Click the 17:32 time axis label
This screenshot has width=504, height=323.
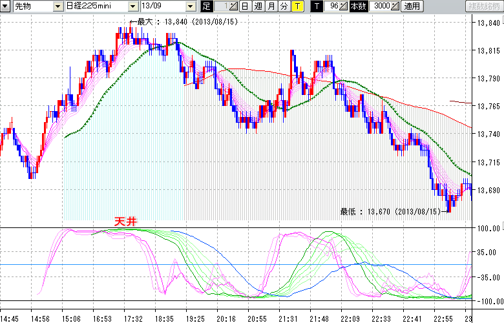(x=134, y=318)
